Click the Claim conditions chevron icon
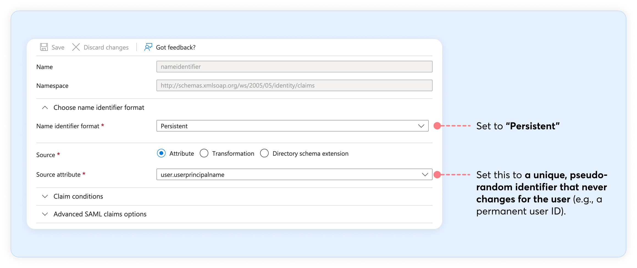 pos(45,197)
